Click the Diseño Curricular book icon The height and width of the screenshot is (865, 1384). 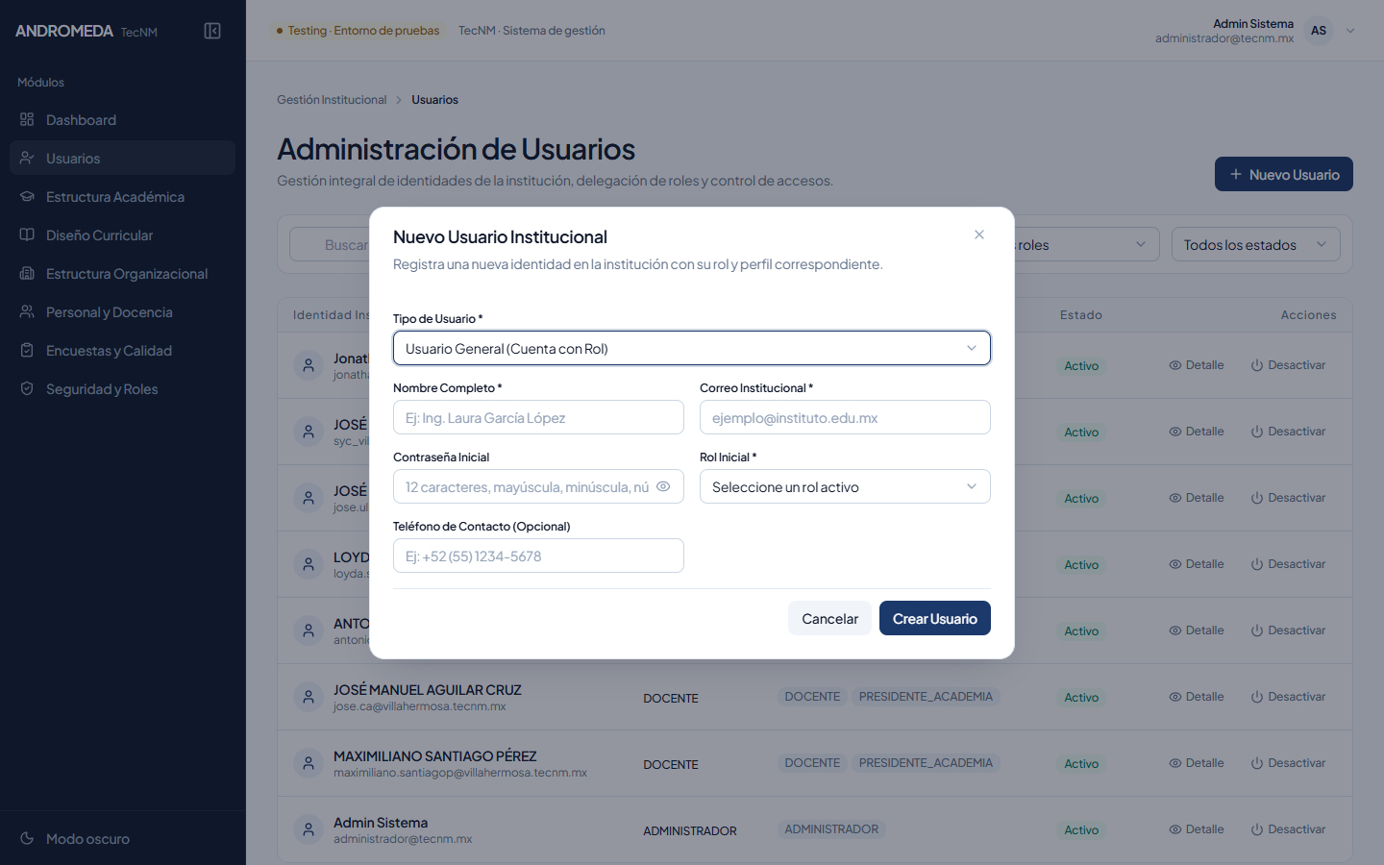(27, 235)
